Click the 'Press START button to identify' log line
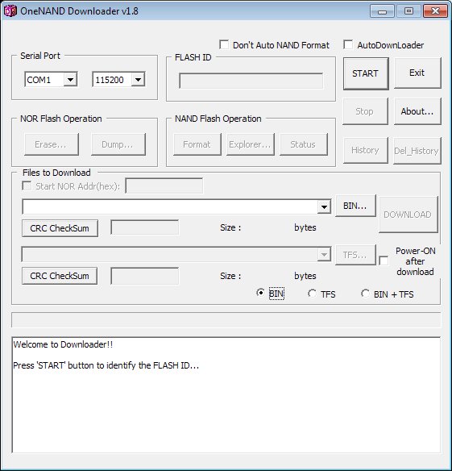Viewport: 452px width, 471px height. (x=106, y=365)
